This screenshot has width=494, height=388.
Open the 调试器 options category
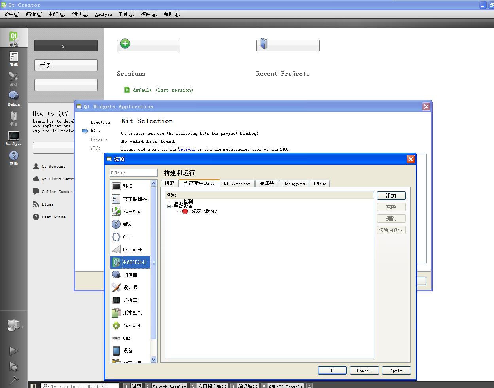point(130,274)
